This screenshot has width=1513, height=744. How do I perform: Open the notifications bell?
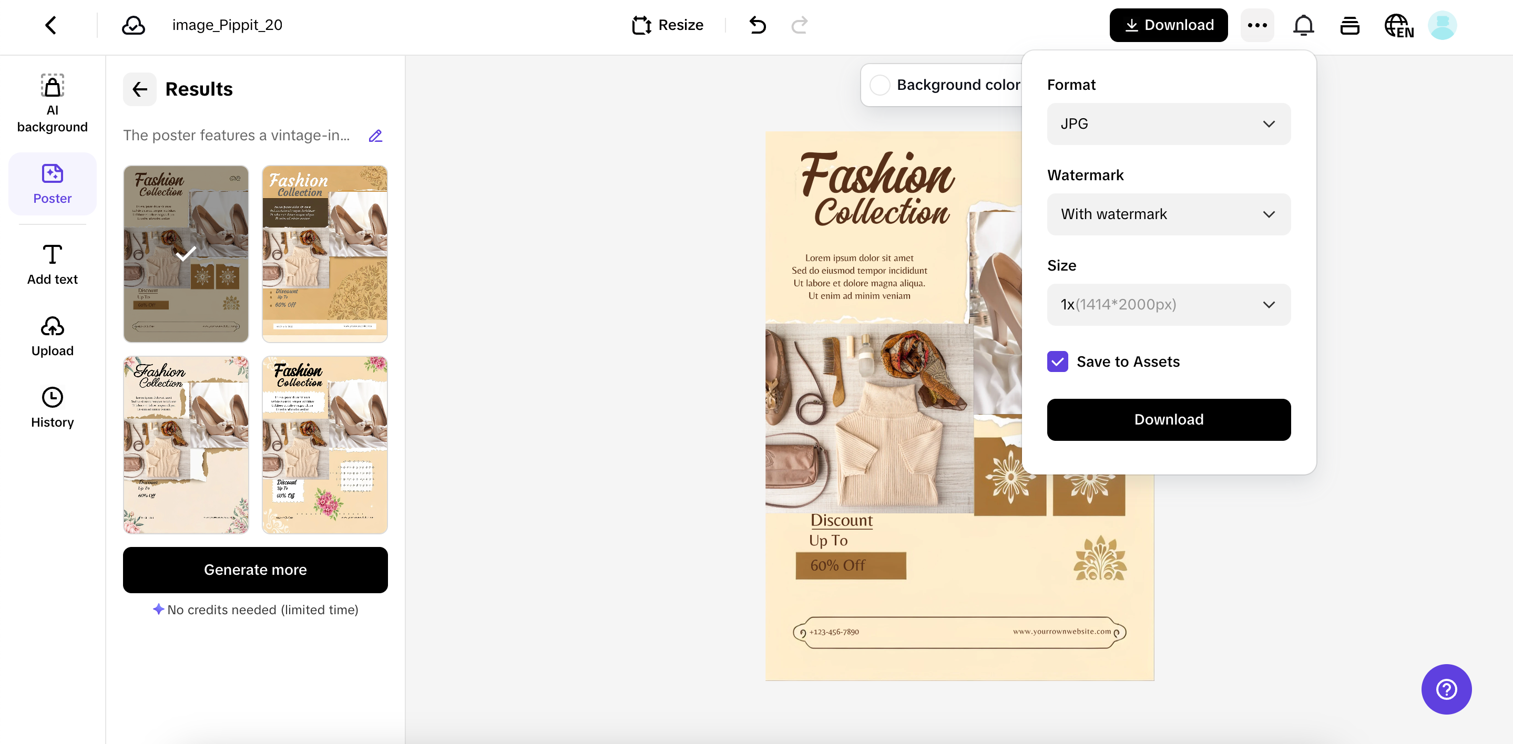point(1303,25)
